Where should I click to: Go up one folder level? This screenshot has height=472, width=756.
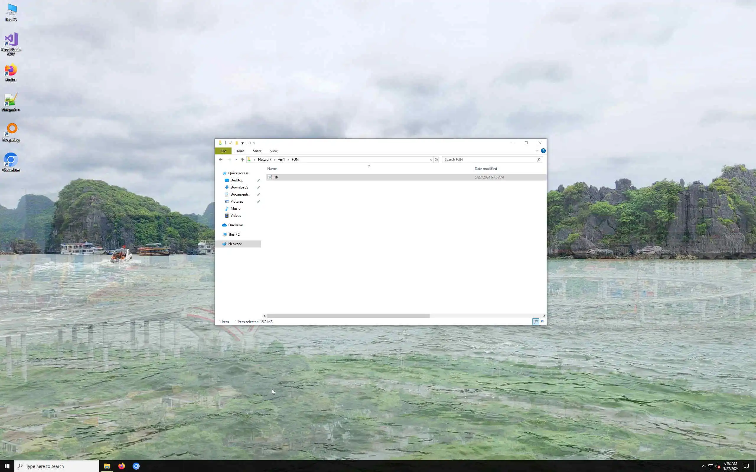coord(242,160)
